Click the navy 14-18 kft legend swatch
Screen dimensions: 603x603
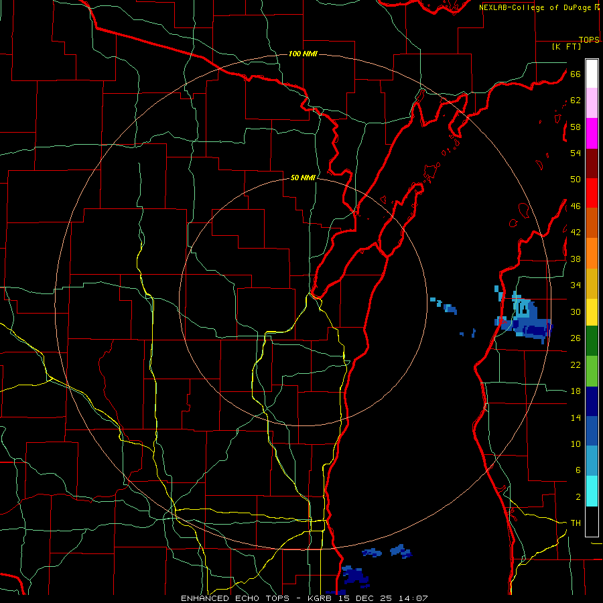click(x=592, y=402)
